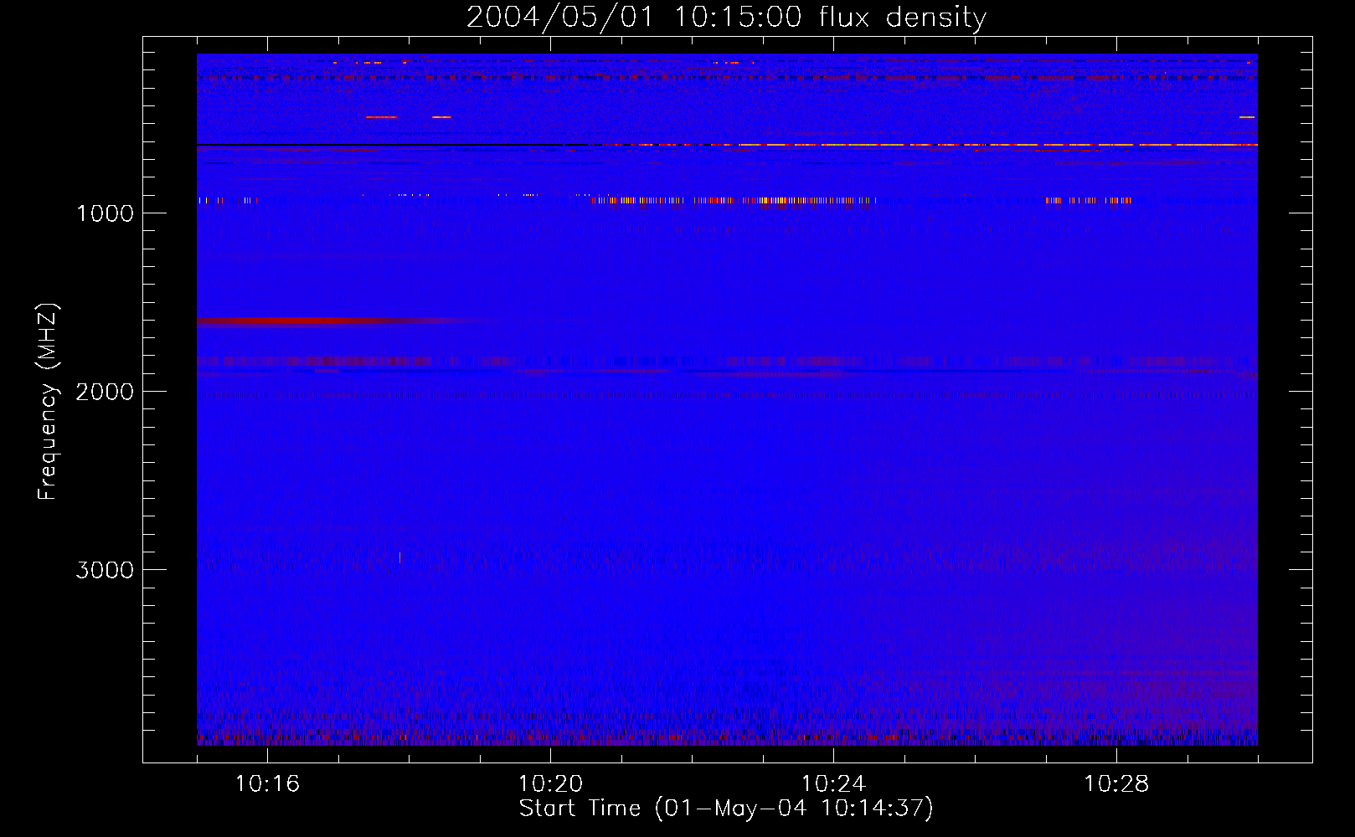Click the 10:24 time tick label

[x=833, y=784]
